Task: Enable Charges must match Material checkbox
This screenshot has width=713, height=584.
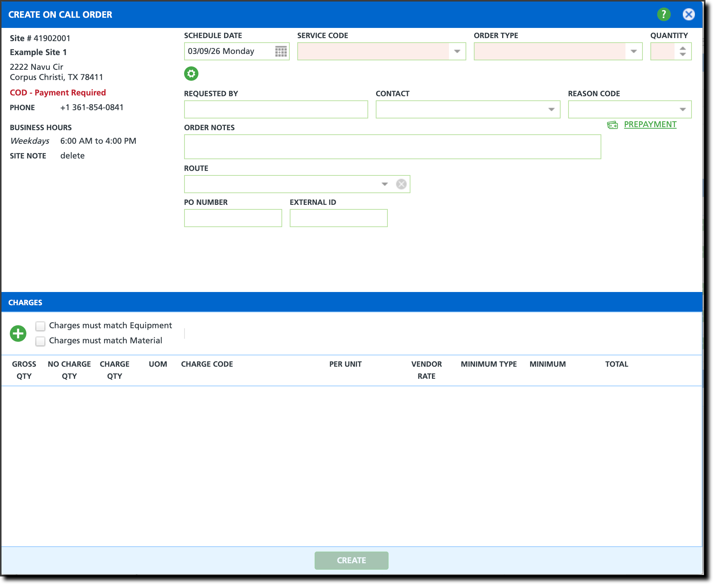Action: [x=40, y=341]
